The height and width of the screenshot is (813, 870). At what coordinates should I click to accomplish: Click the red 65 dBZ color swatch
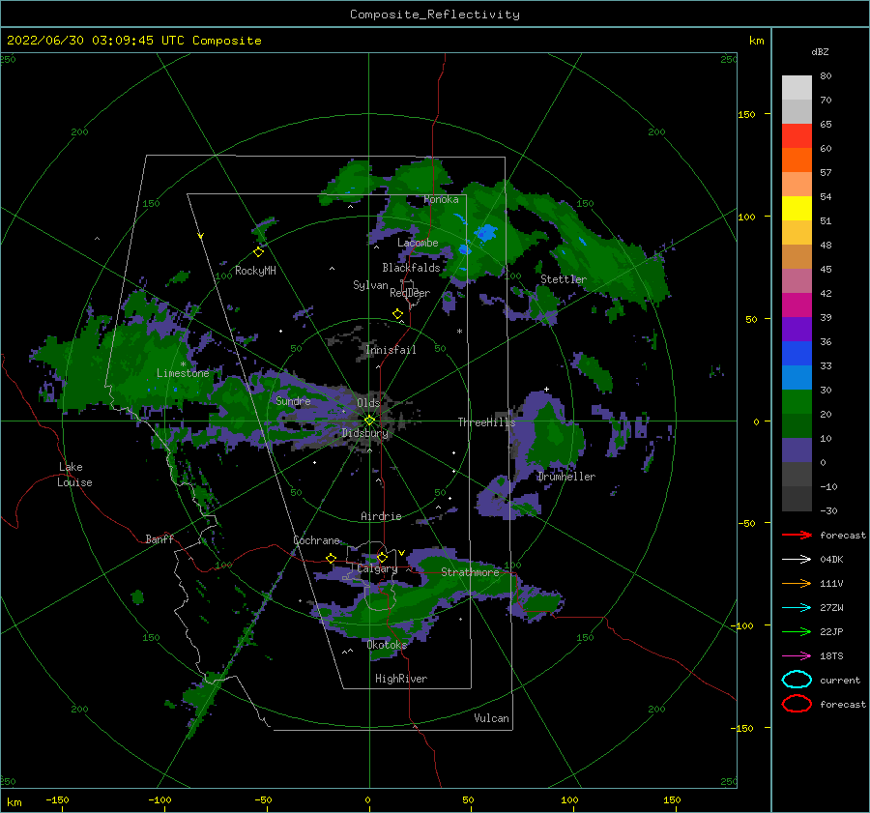pyautogui.click(x=797, y=136)
